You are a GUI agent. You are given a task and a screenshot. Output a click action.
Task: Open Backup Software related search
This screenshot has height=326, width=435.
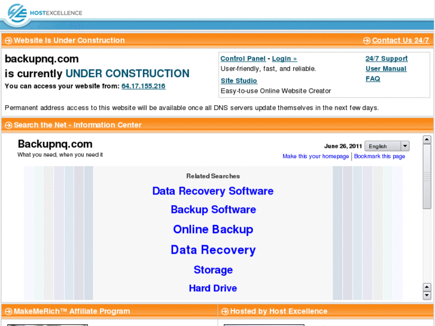pos(213,209)
